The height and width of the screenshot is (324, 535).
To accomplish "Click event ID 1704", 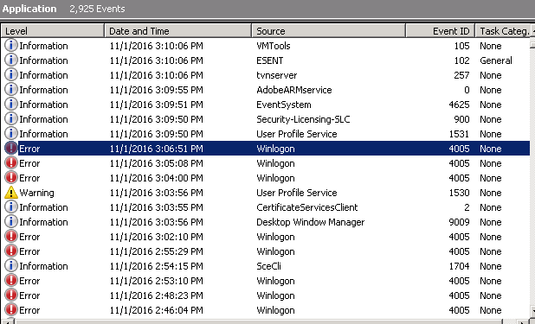I will click(x=460, y=266).
